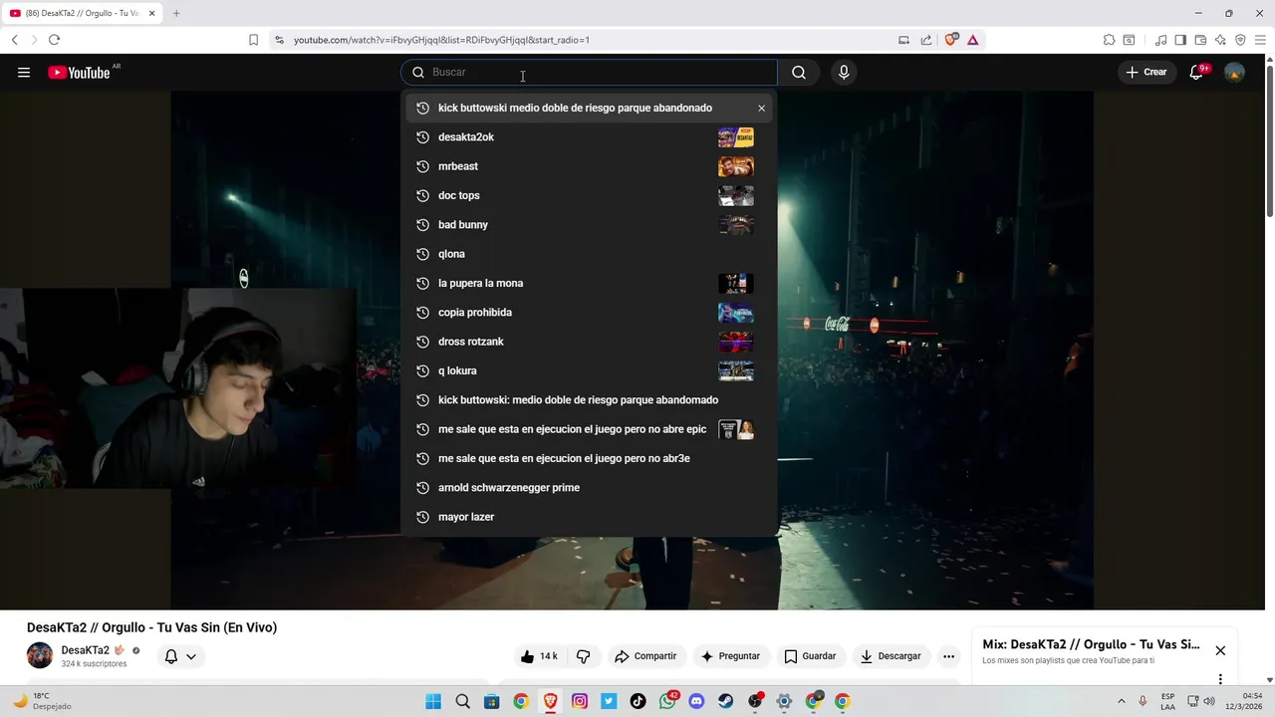Open Brave Rewards triangle icon
Image resolution: width=1275 pixels, height=717 pixels.
[972, 40]
